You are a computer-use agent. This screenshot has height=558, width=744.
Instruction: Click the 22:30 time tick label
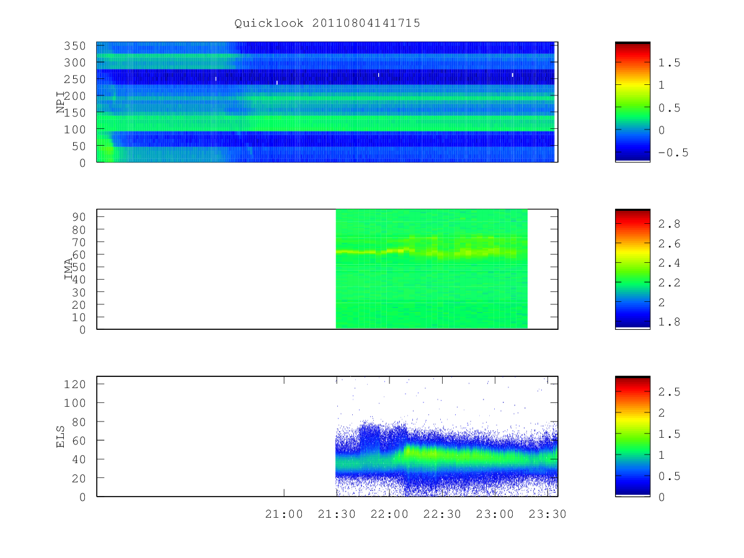coord(442,514)
